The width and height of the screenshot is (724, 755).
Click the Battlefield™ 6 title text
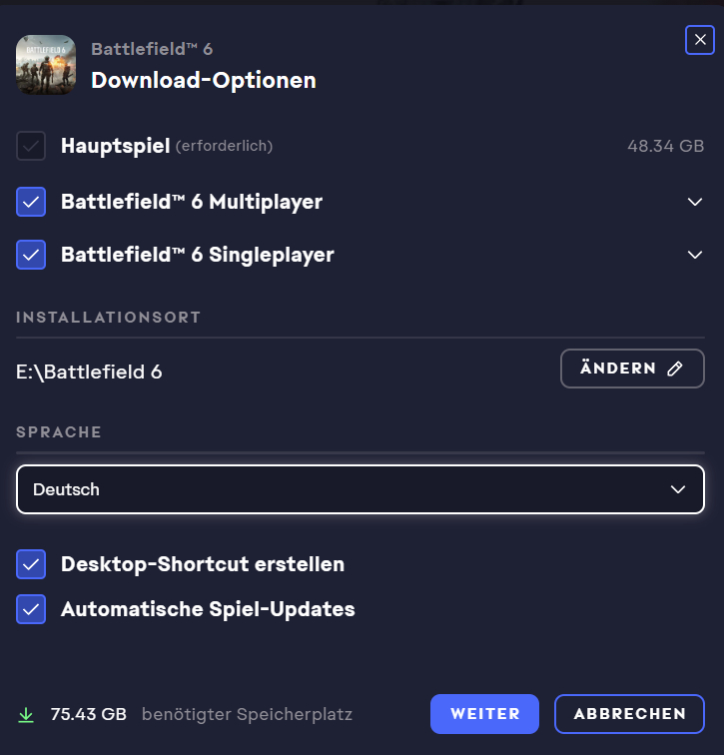pos(152,49)
